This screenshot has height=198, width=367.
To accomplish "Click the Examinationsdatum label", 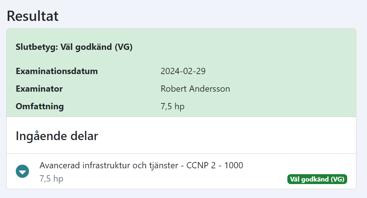I will click(x=57, y=71).
